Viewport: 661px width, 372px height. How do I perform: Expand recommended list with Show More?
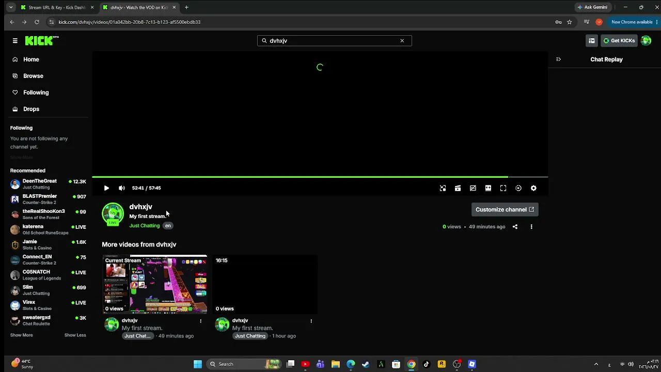(21, 335)
